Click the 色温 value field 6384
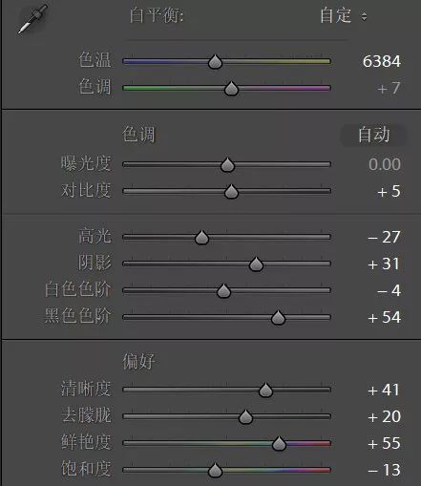The image size is (421, 486). [382, 61]
